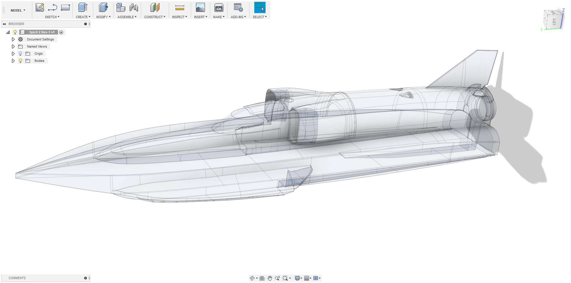Click the 3D Print icon above Make
Screen dimensions: 571x283
coord(219,7)
